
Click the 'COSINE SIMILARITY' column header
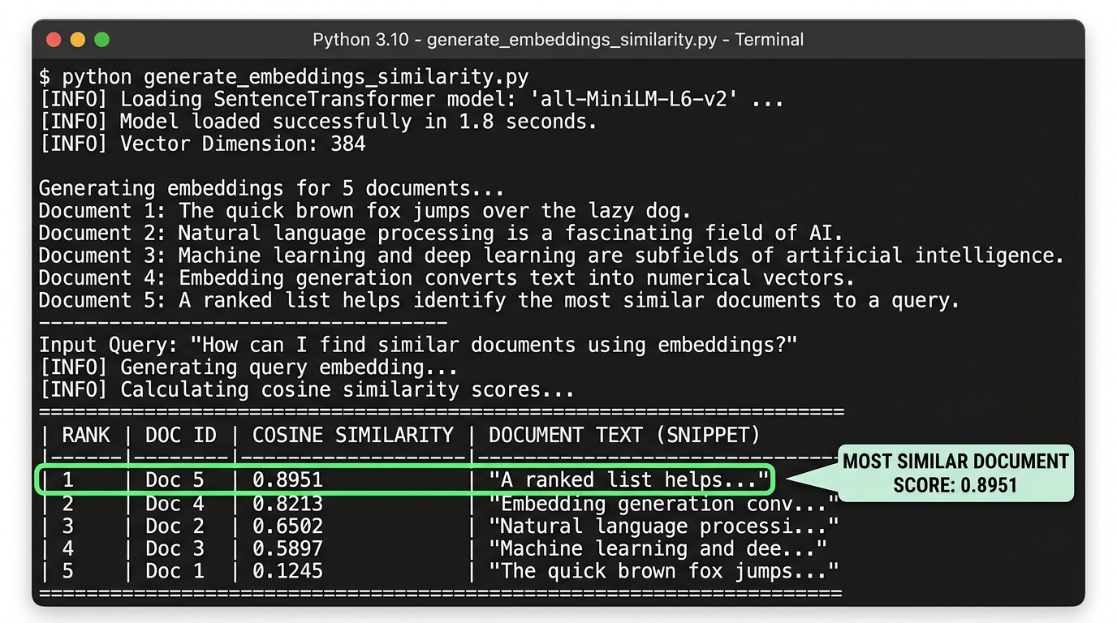[x=352, y=435]
